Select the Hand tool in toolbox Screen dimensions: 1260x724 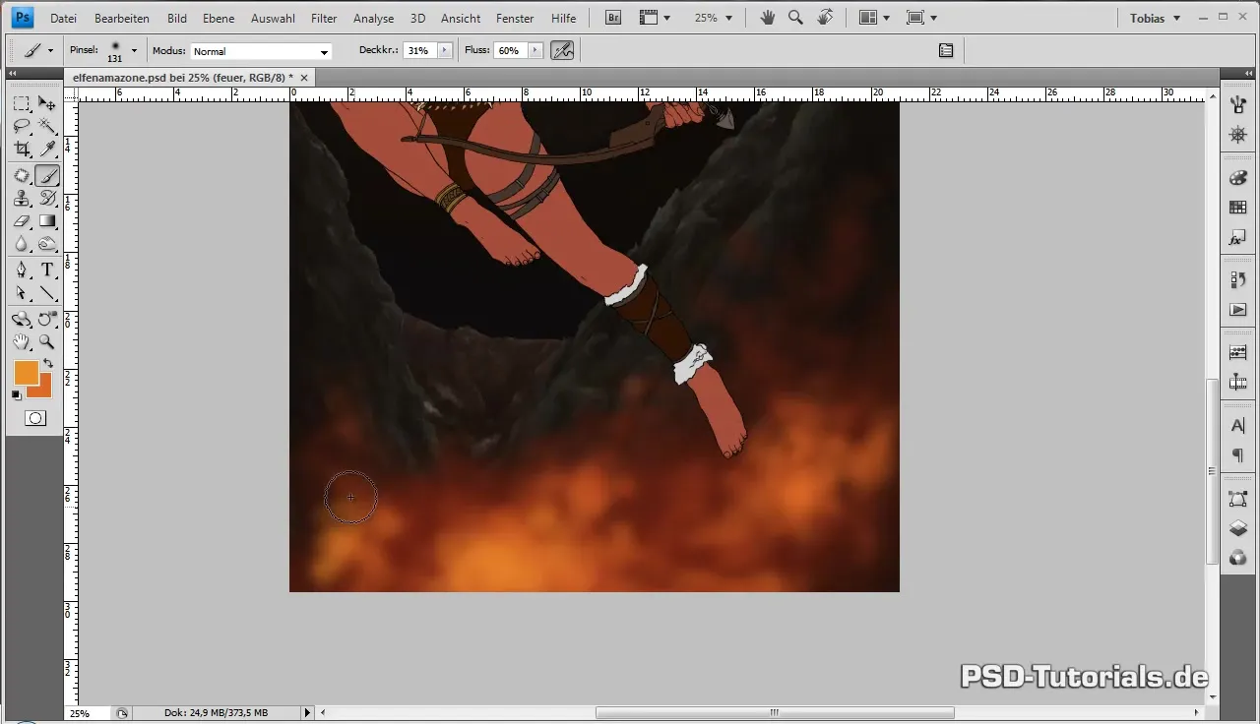[x=22, y=342]
